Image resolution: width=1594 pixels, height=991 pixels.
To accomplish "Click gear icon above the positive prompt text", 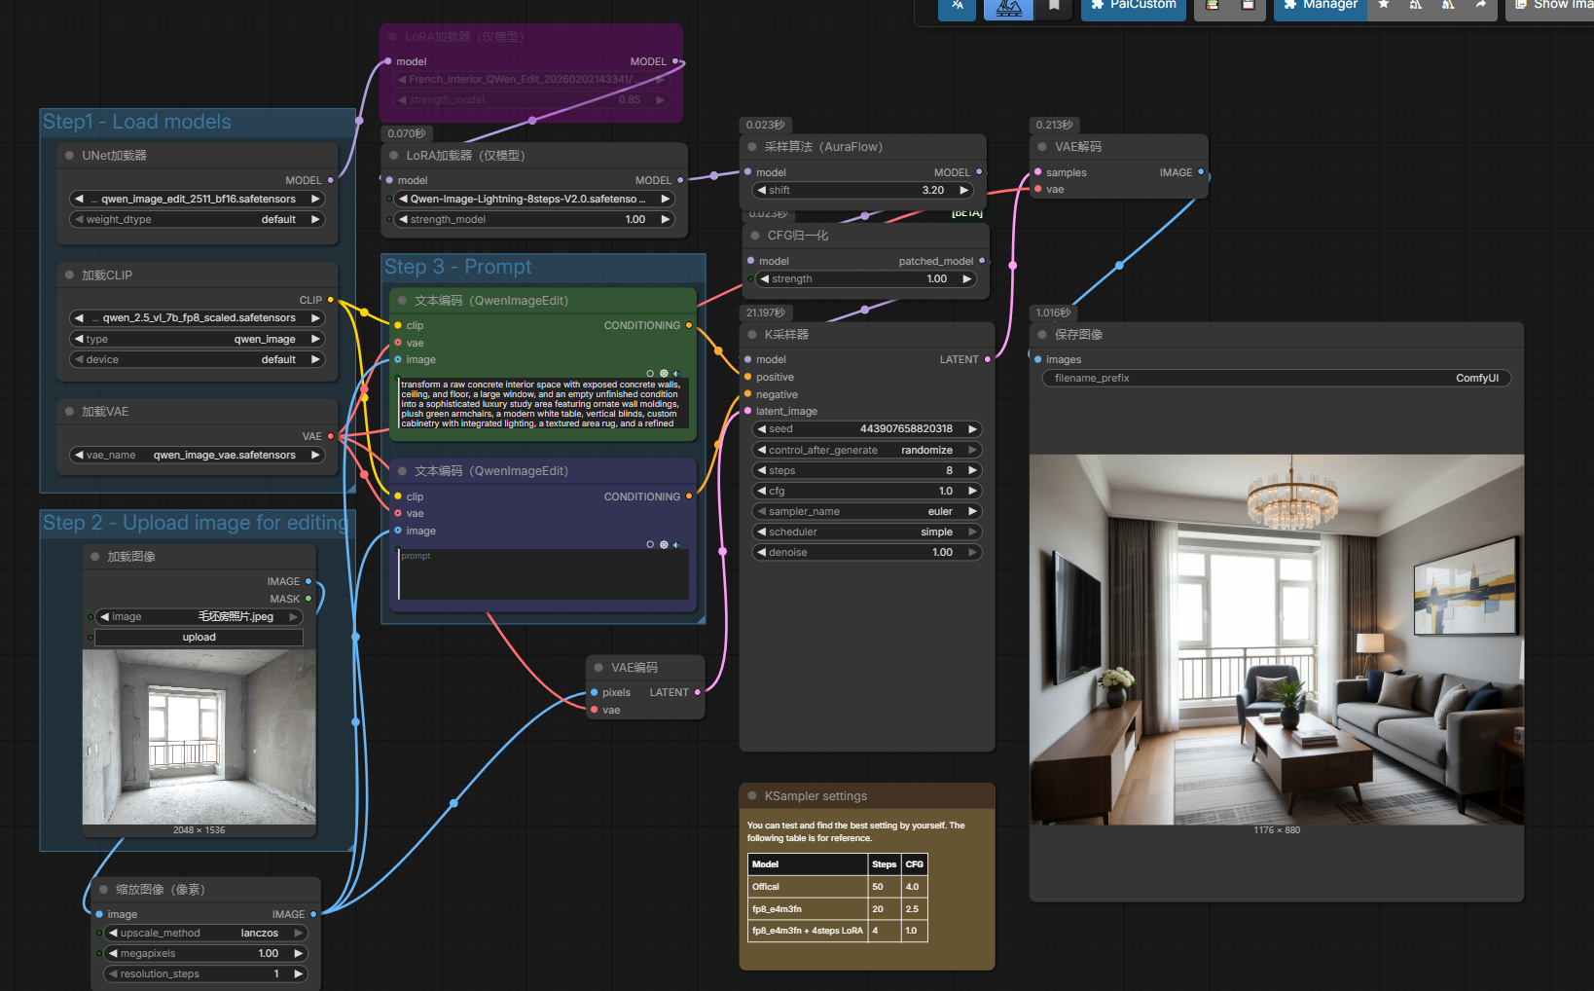I will 664,374.
